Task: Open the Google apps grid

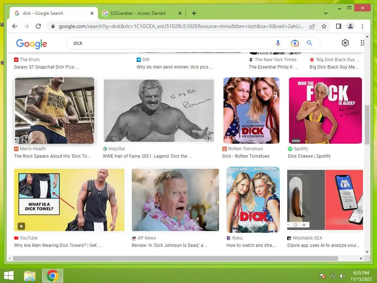Action: [x=362, y=43]
